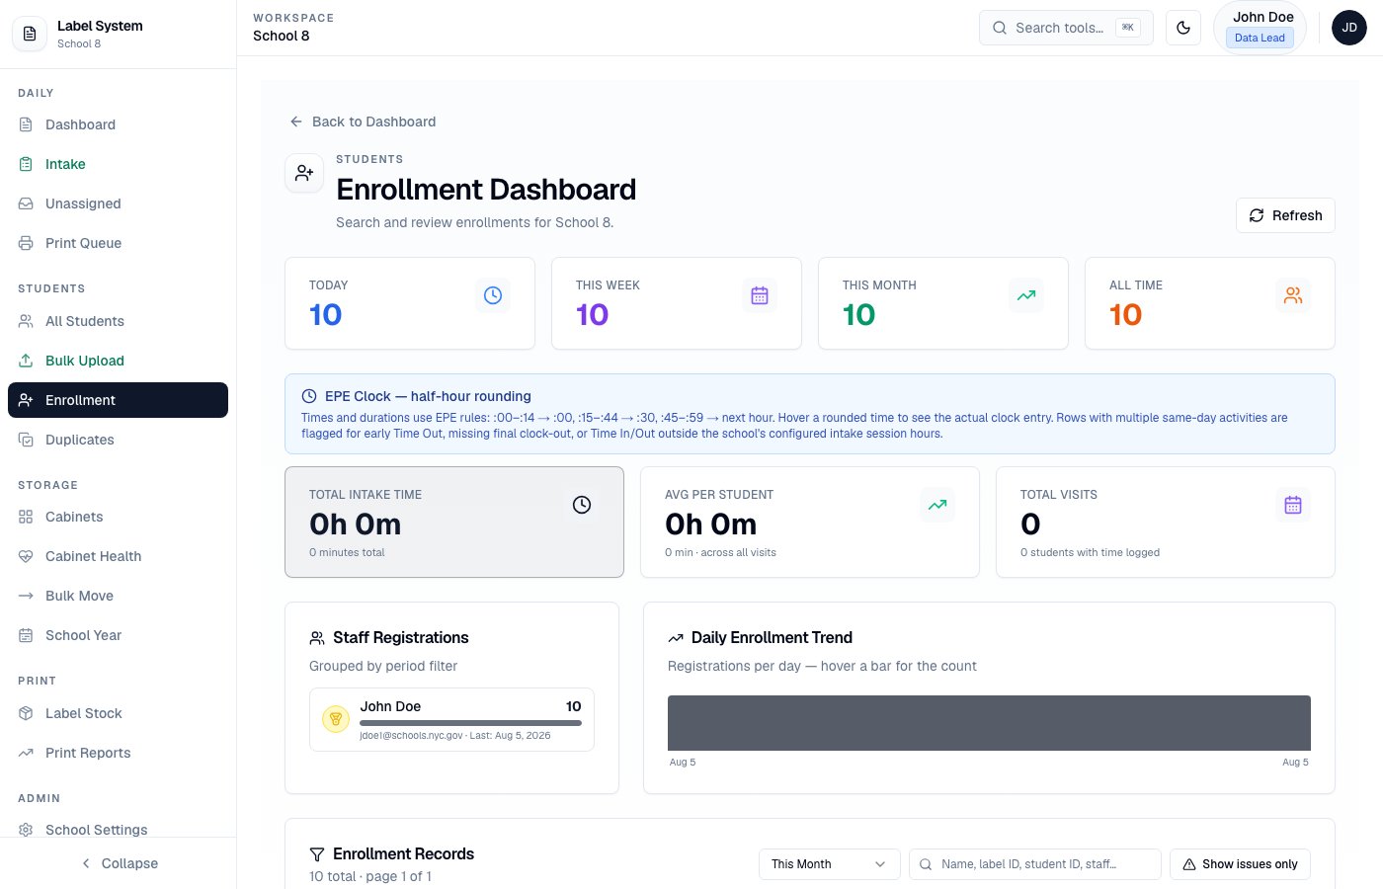Toggle dark mode moon button
Viewport: 1383px width, 889px height.
(x=1183, y=28)
